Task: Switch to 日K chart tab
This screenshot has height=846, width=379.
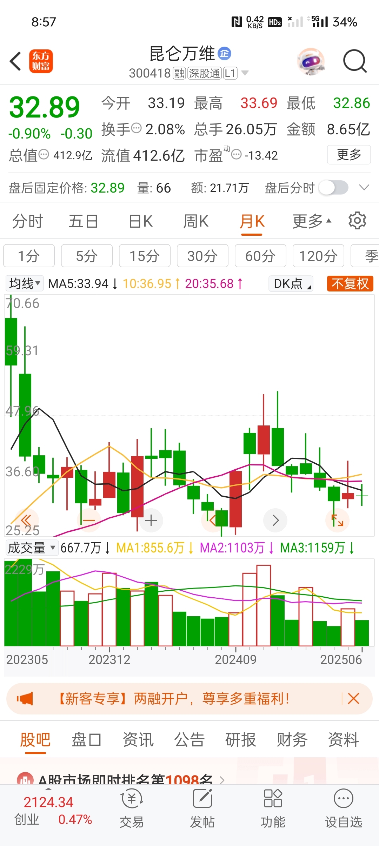Action: 140,221
